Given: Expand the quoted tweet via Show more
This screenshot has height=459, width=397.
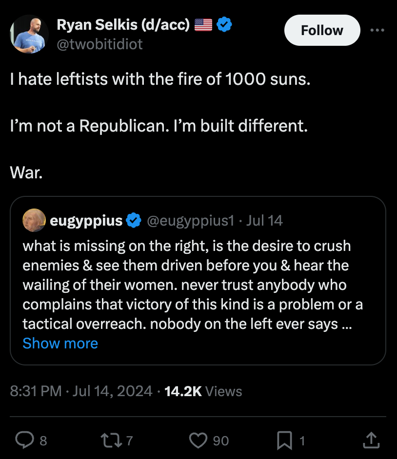Looking at the screenshot, I should (x=60, y=344).
